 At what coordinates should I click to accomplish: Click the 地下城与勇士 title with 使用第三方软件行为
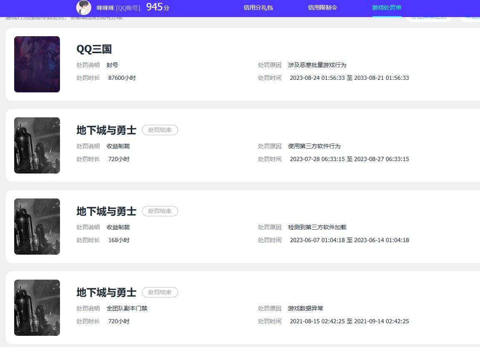click(106, 130)
